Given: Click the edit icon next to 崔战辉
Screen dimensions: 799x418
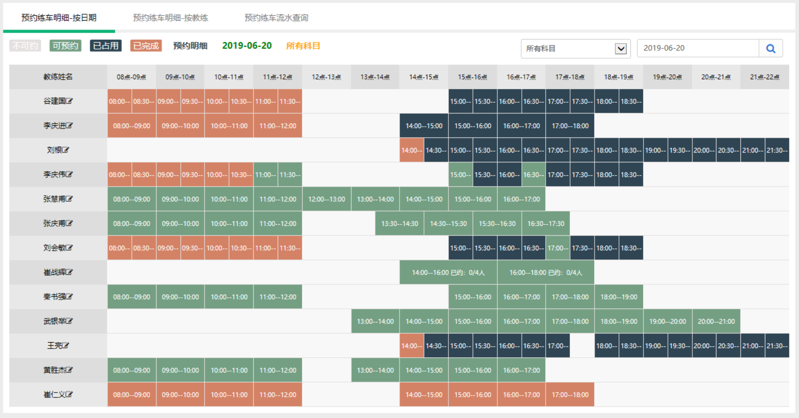Looking at the screenshot, I should 69,272.
